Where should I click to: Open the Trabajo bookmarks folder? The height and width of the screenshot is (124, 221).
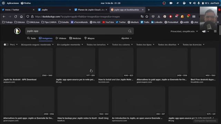[x=7, y=22]
